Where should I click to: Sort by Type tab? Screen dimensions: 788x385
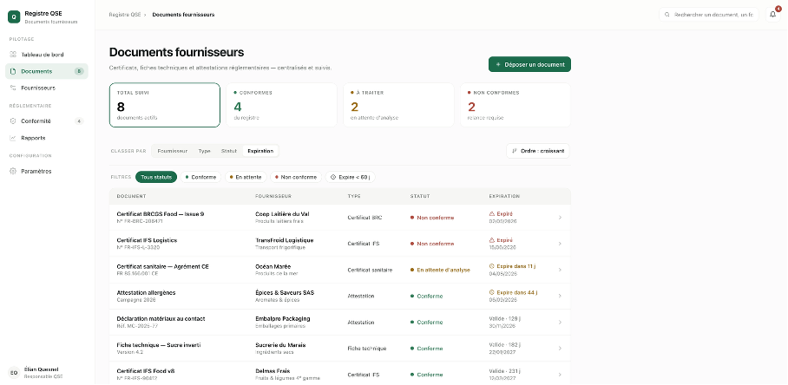point(204,151)
